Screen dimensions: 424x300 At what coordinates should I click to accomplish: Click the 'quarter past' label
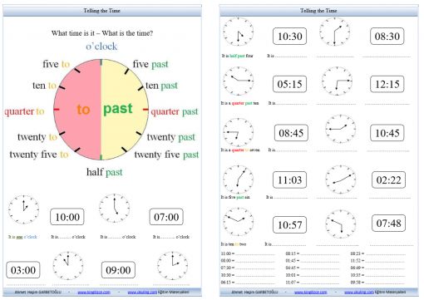(175, 111)
